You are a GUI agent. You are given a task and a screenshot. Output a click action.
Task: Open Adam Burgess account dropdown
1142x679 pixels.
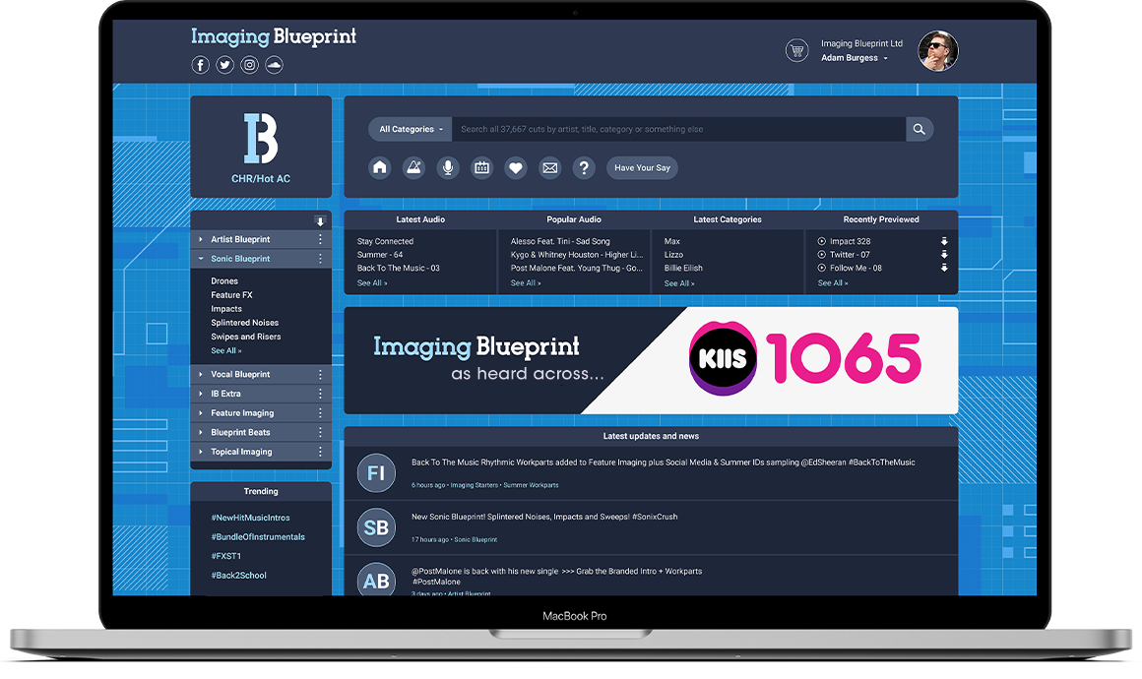pyautogui.click(x=855, y=58)
